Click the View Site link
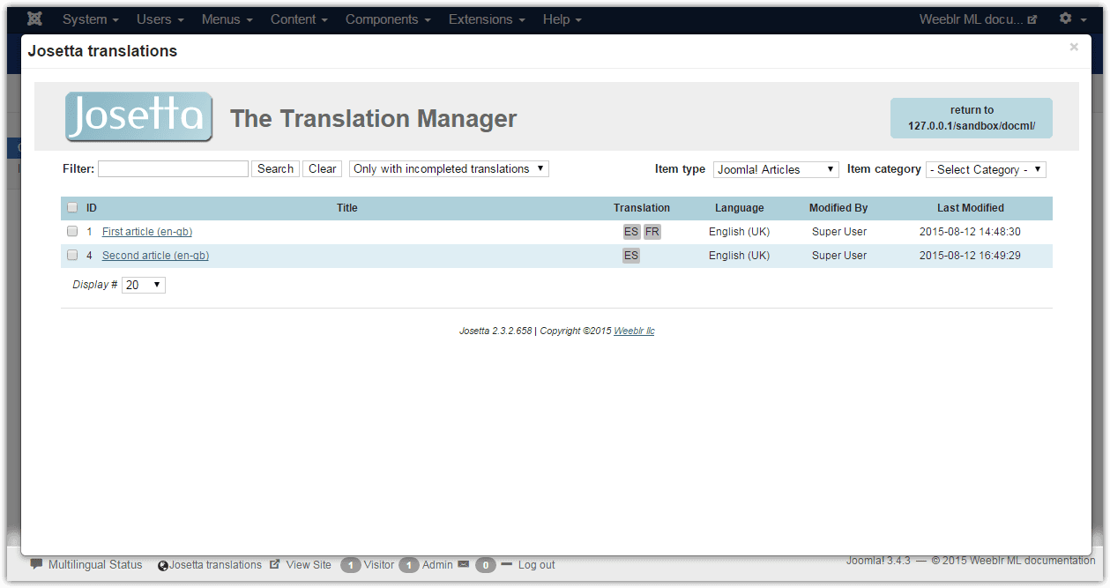 [309, 565]
